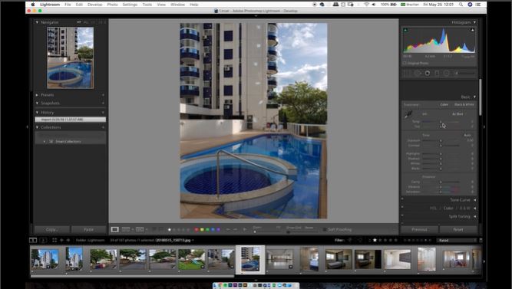This screenshot has height=289, width=512.
Task: Pick the Radial Filter tool icon
Action: point(446,73)
